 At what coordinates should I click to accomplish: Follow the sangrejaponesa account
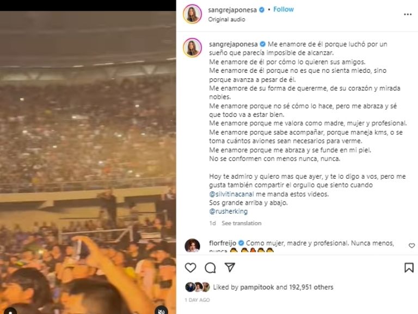click(x=284, y=9)
